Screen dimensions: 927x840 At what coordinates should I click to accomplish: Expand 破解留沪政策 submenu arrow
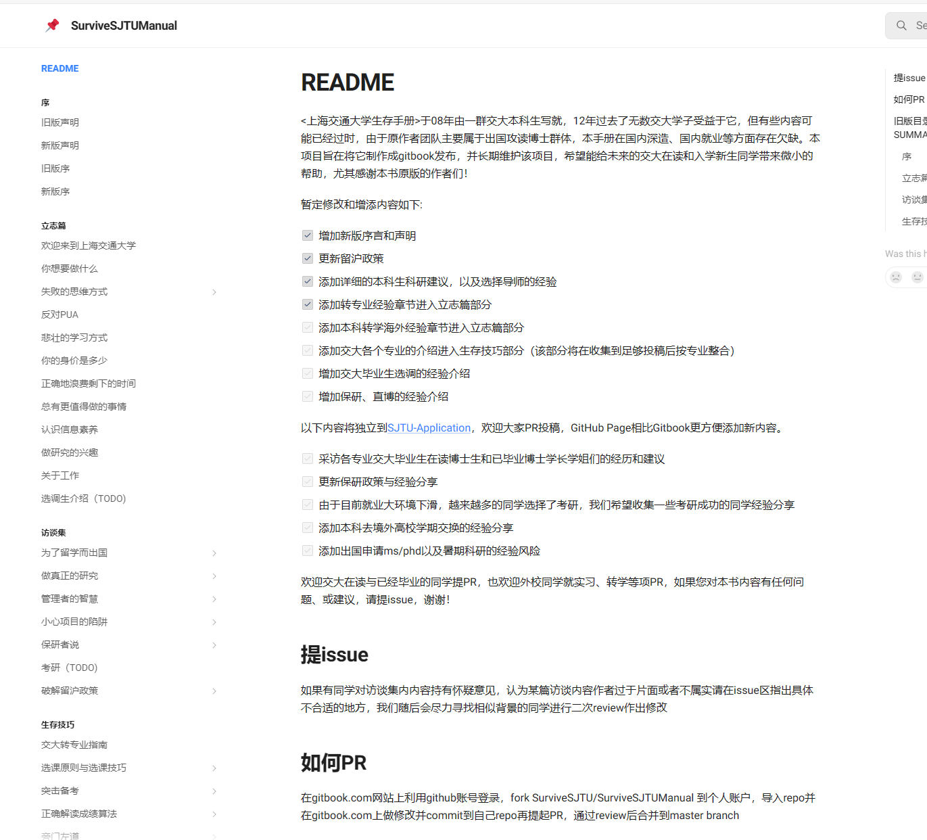[x=214, y=691]
